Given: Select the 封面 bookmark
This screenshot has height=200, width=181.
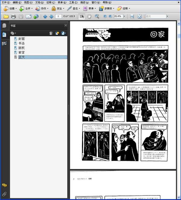Looking at the screenshot, I should (x=21, y=39).
